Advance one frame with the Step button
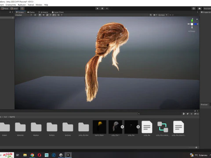This screenshot has width=211, height=158. [x=107, y=8]
